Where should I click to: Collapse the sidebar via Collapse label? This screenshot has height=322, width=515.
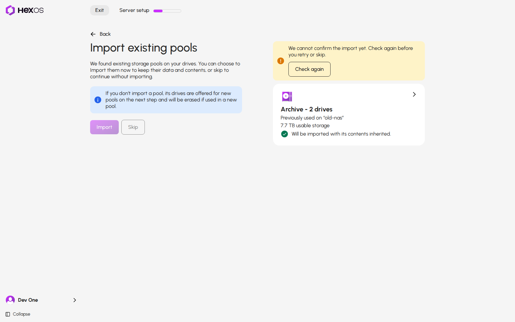(22, 314)
